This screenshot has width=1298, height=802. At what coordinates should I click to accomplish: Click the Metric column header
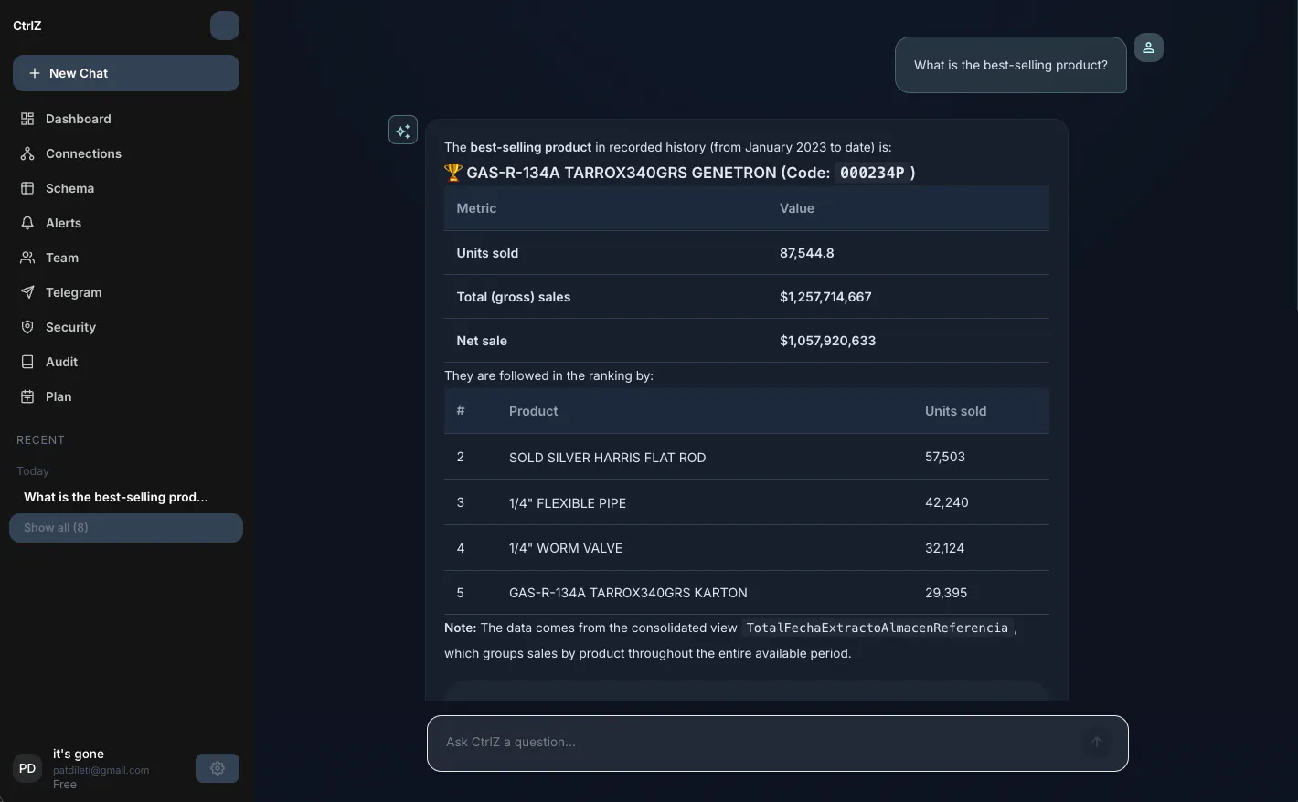476,208
